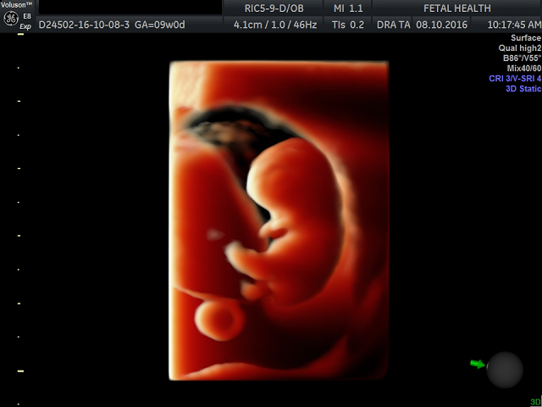The height and width of the screenshot is (407, 542).
Task: Click the TIs 0.2 value
Action: 348,25
